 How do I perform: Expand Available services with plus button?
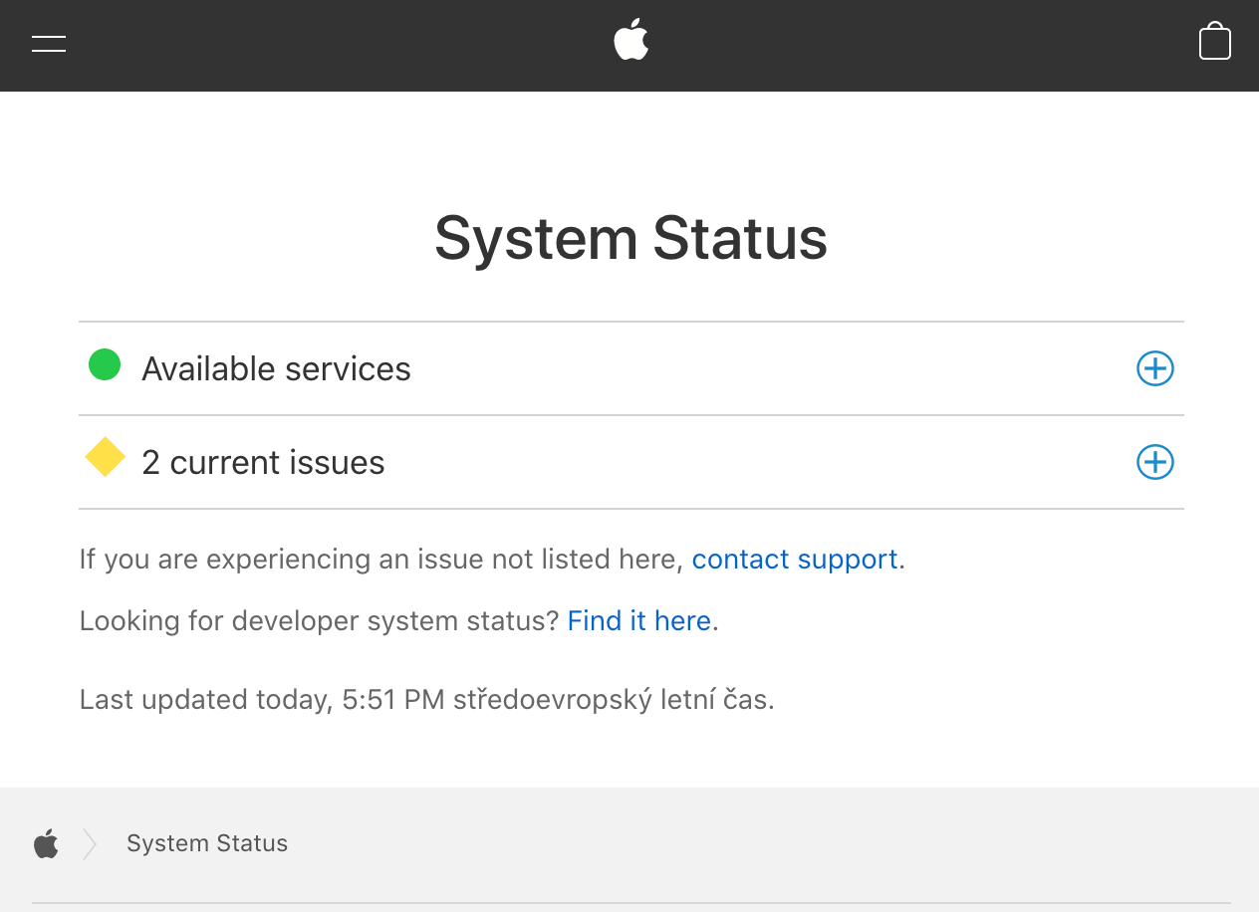click(x=1154, y=369)
